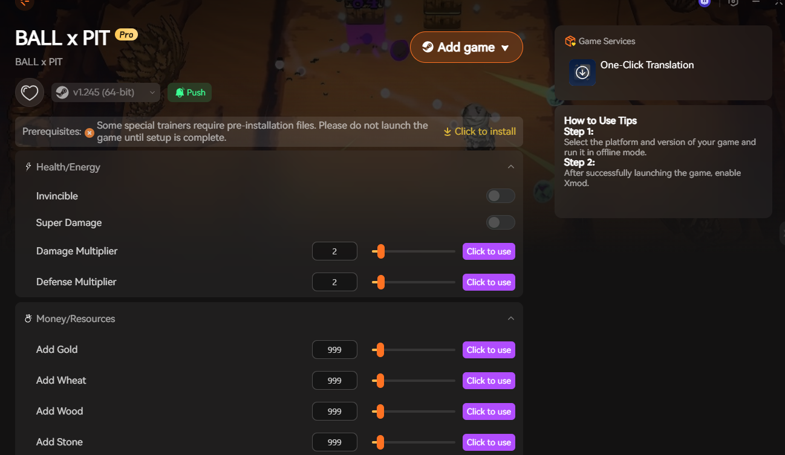Click the Pro badge beside the game title
The height and width of the screenshot is (455, 785).
click(126, 34)
